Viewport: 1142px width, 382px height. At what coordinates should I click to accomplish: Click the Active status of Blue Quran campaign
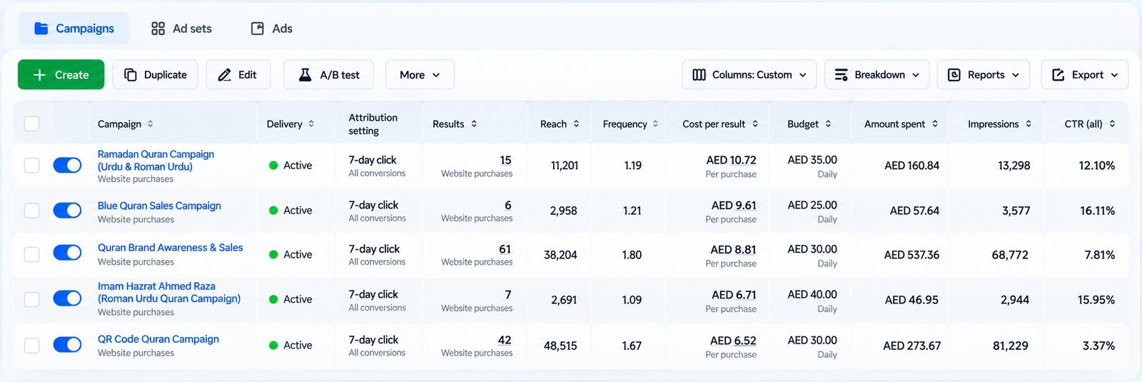pyautogui.click(x=290, y=211)
